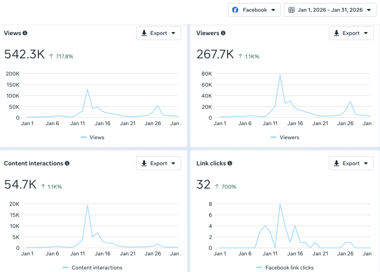Export the Views chart data
Screen dimensions: 380x272
(x=158, y=33)
